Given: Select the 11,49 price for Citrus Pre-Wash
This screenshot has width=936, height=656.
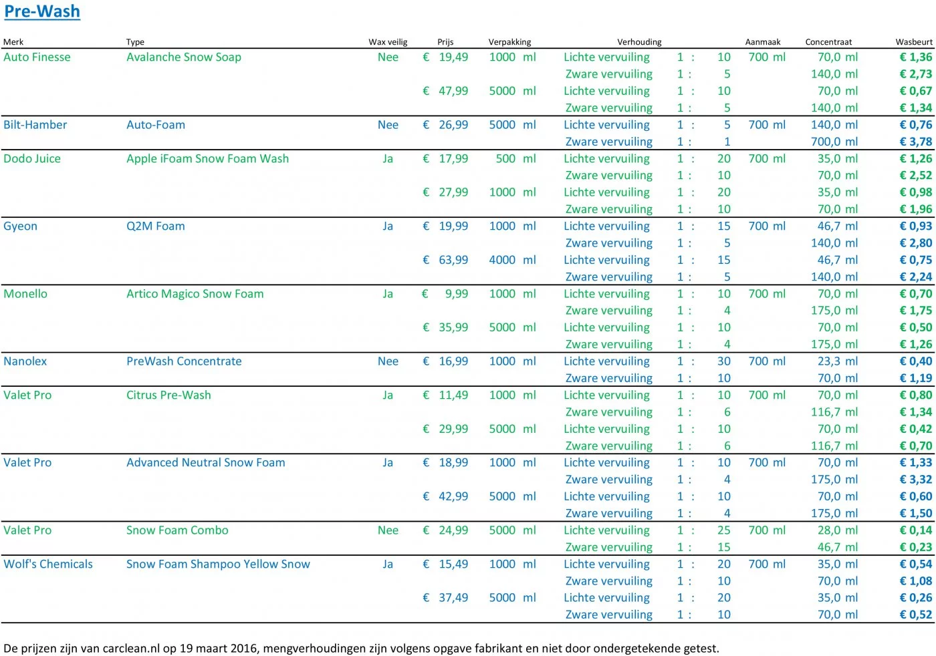Looking at the screenshot, I should (453, 395).
